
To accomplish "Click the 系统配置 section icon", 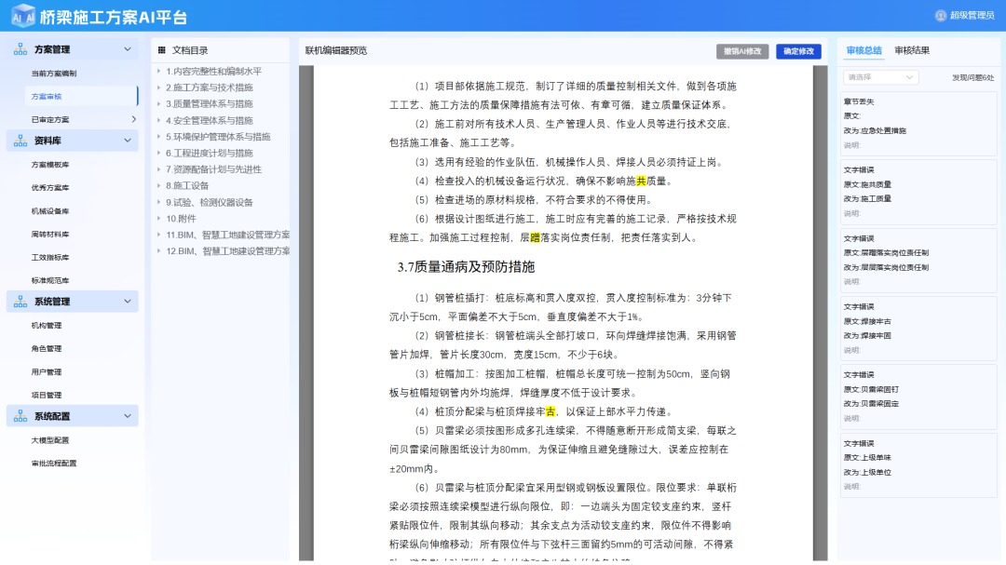I will pyautogui.click(x=20, y=416).
